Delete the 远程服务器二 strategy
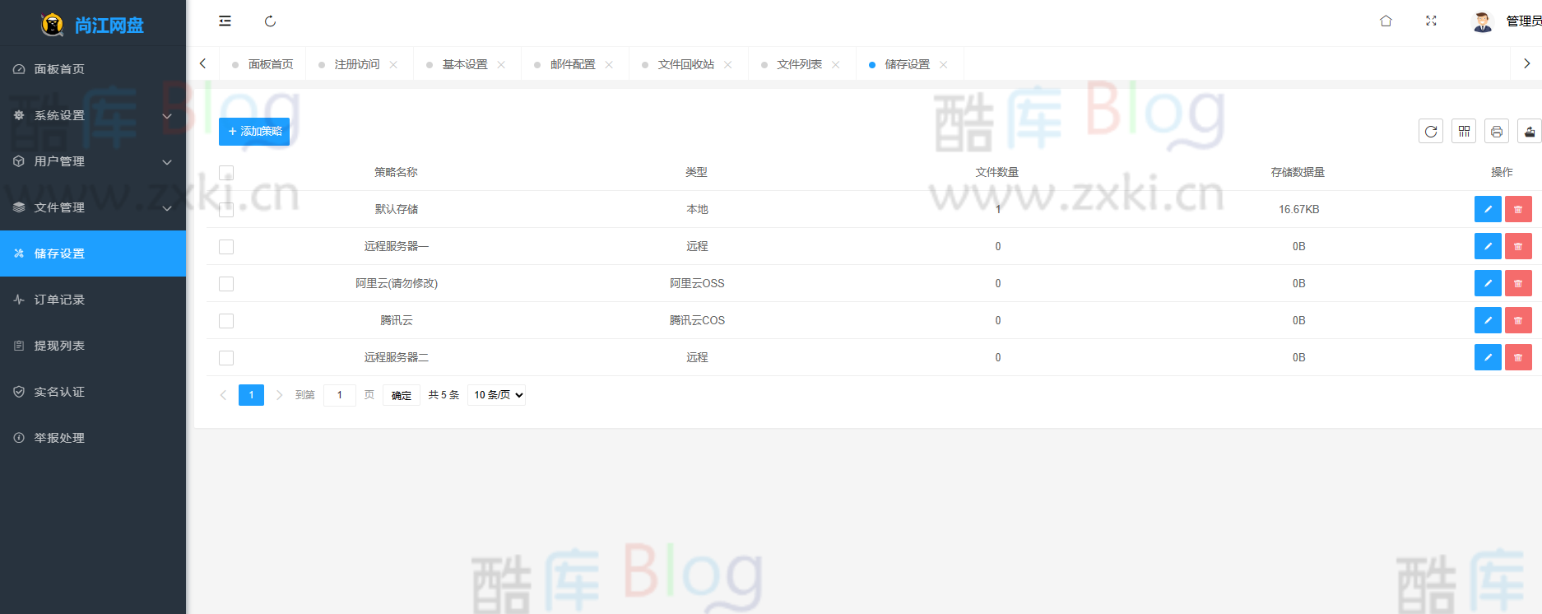 [1518, 357]
